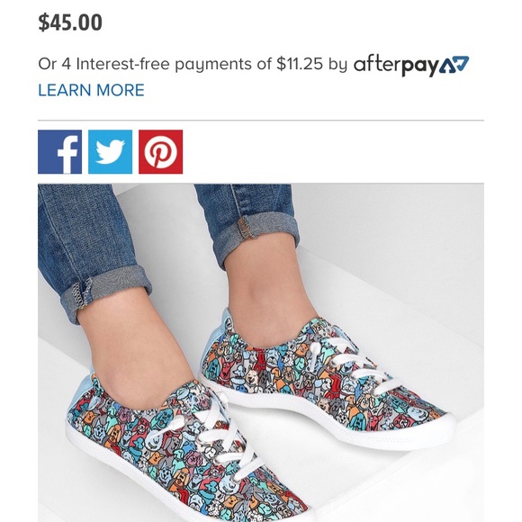The width and height of the screenshot is (522, 522).
Task: Click the light blue heel of front shoe
Action: 78,391
